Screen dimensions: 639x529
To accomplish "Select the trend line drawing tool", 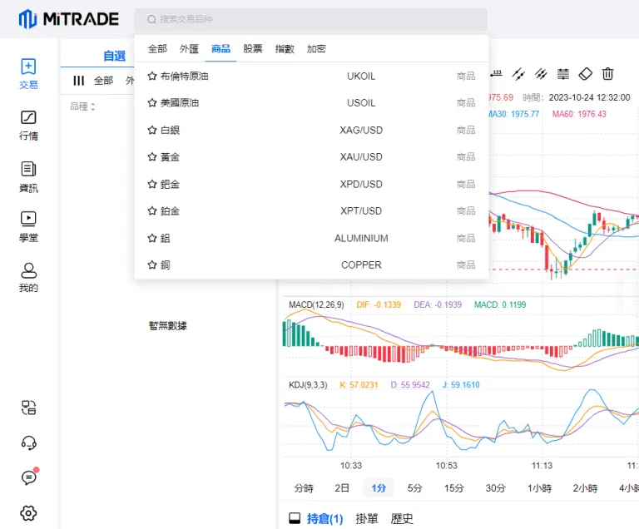I will click(518, 74).
